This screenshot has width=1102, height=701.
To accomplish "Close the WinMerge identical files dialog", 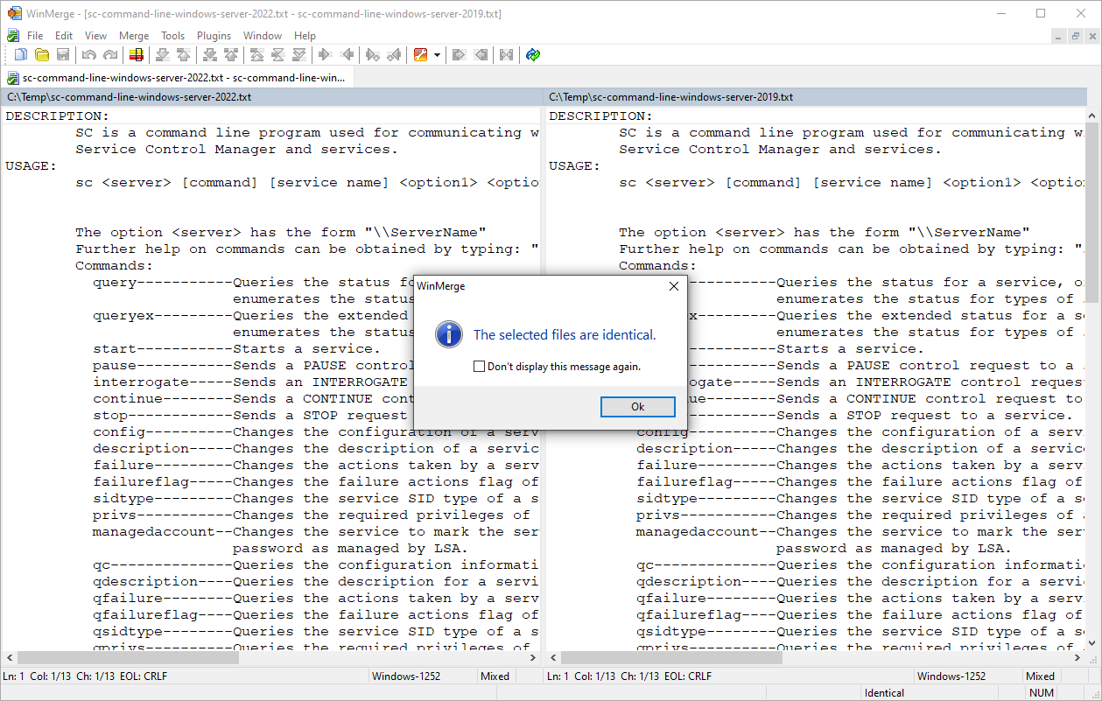I will pos(673,286).
